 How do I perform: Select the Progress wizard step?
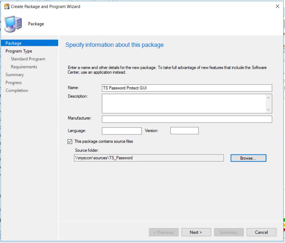tap(14, 83)
